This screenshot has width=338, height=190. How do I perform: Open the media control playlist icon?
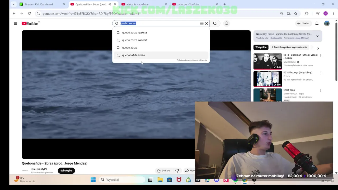pyautogui.click(x=318, y=13)
